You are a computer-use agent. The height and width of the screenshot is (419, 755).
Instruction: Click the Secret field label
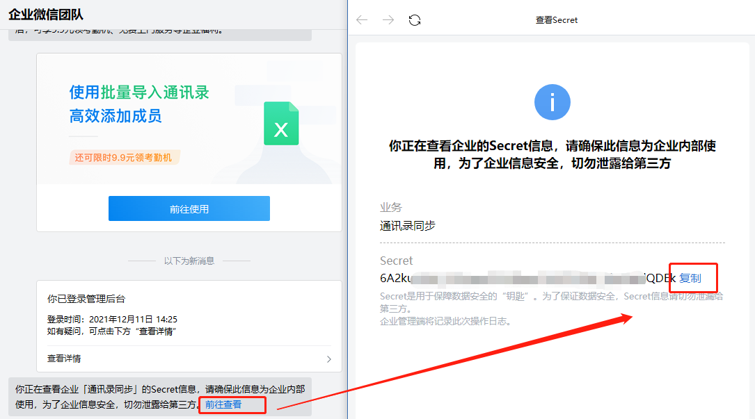[x=396, y=261]
